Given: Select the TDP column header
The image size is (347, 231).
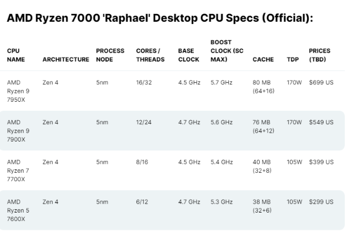Looking at the screenshot, I should pyautogui.click(x=292, y=59).
